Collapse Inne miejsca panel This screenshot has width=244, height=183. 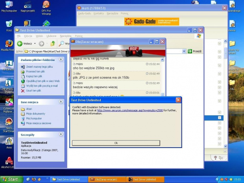(61, 102)
